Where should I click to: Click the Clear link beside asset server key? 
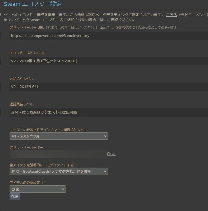(x=111, y=154)
